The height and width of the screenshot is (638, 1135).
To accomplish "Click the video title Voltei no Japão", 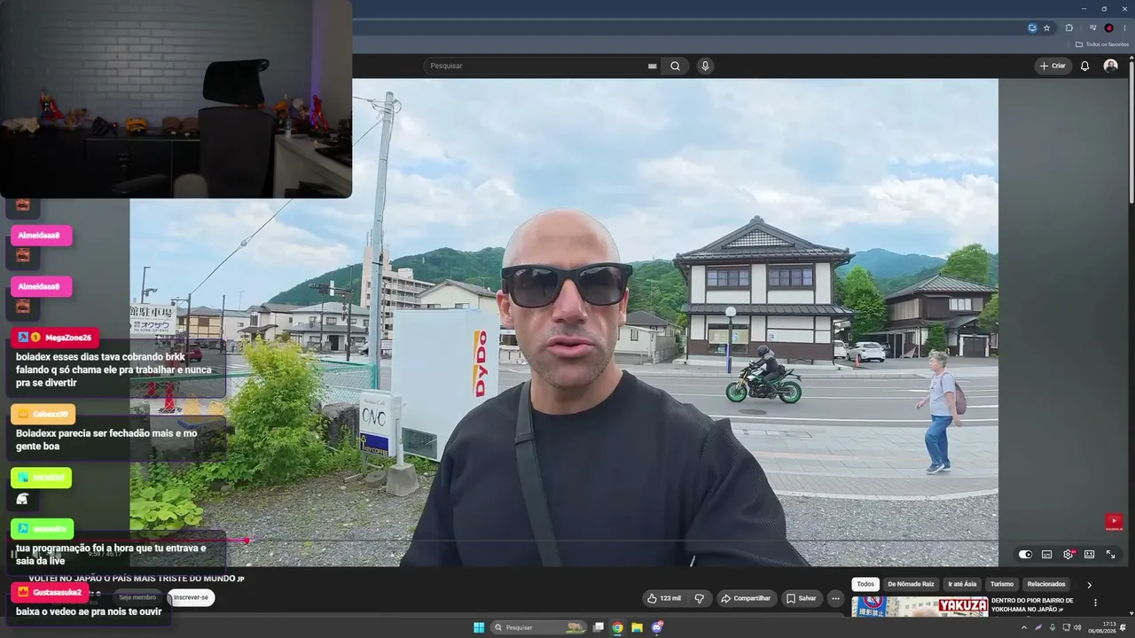I will (x=136, y=579).
